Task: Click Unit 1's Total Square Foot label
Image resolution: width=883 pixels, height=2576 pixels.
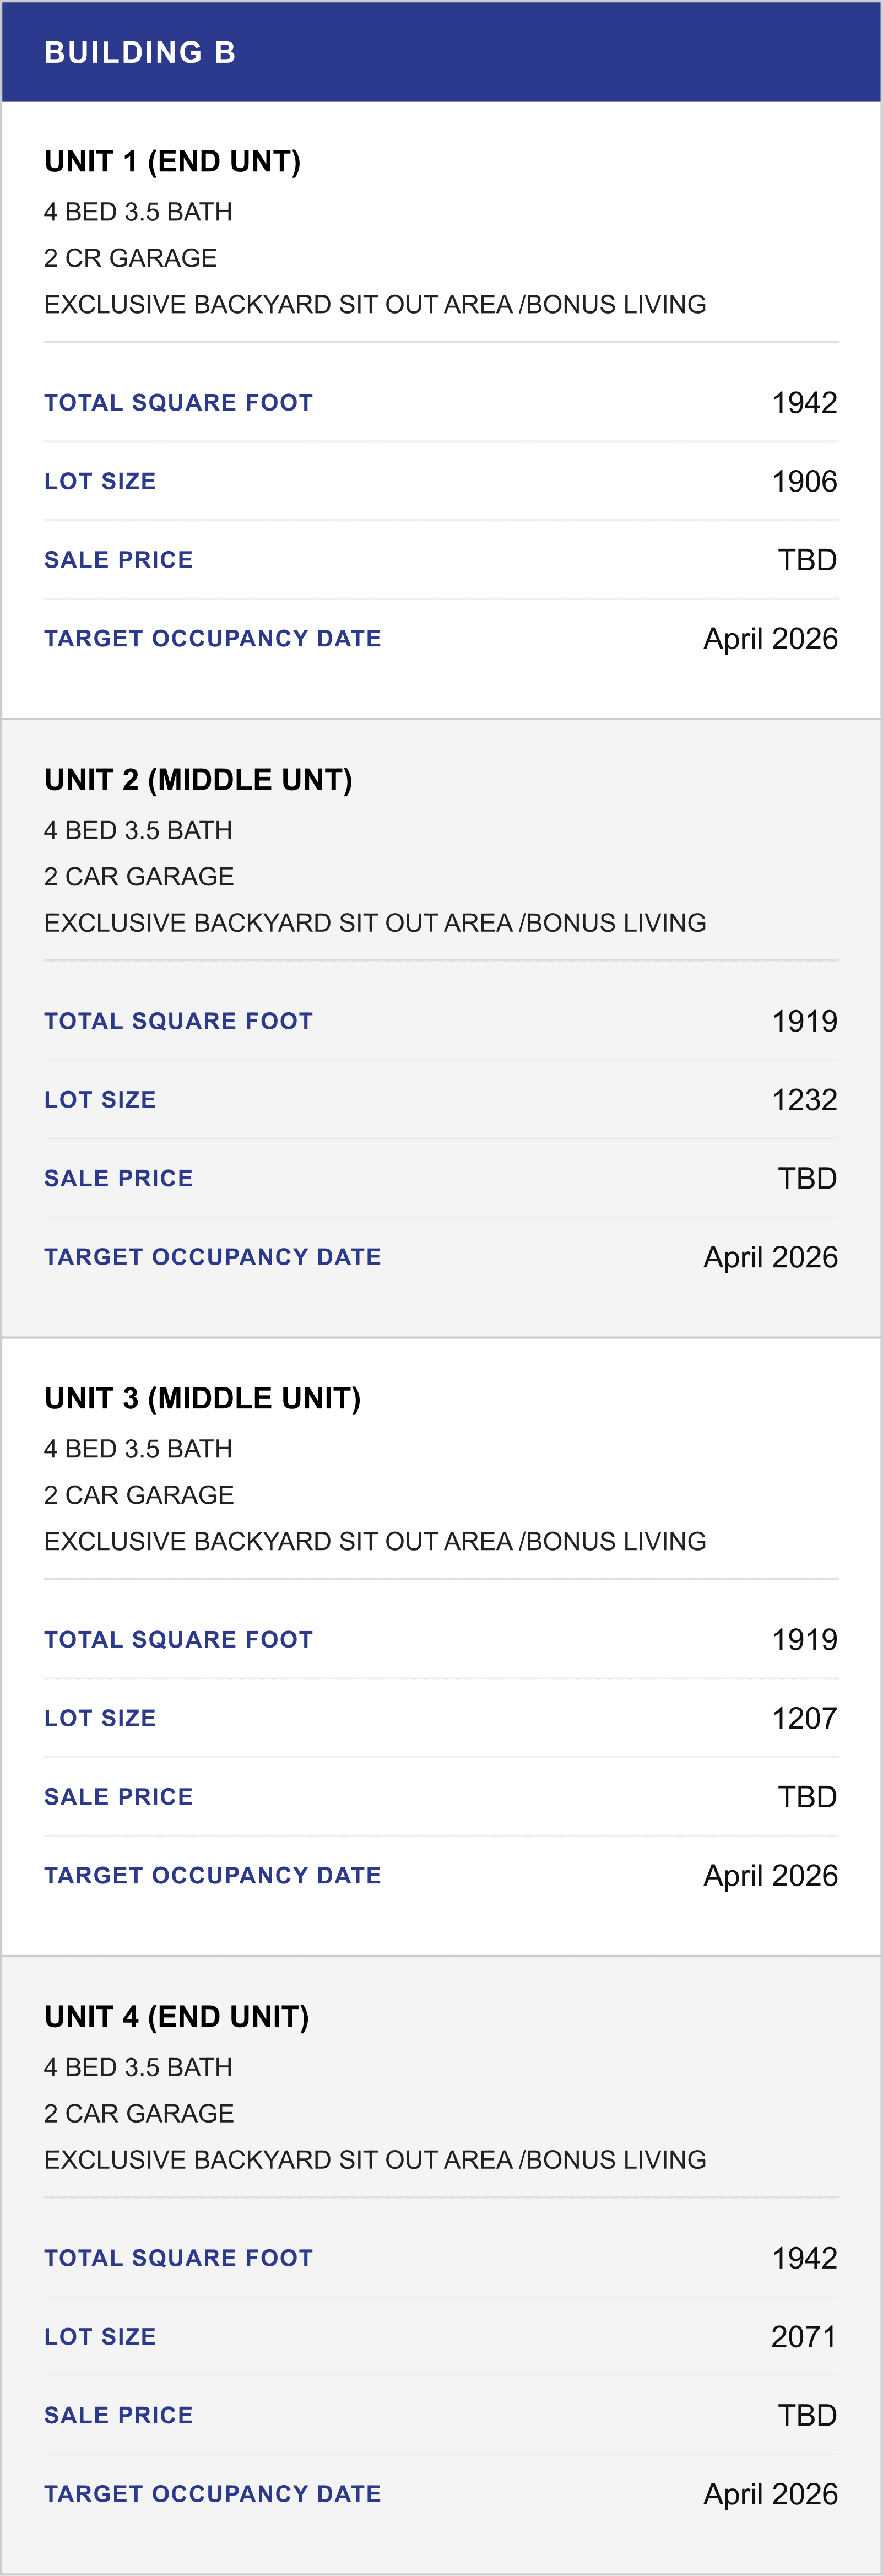Action: click(x=178, y=403)
